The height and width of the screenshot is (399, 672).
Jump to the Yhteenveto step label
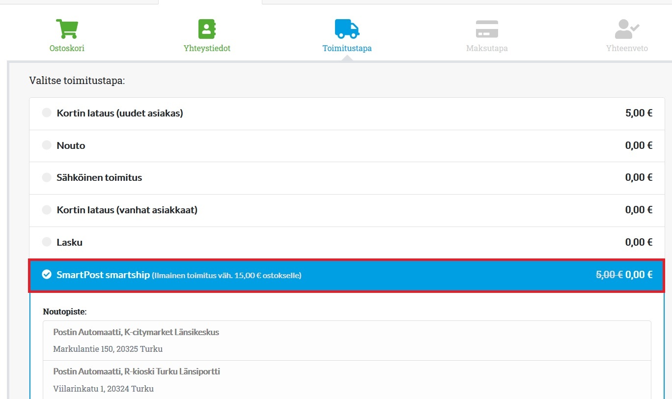627,48
